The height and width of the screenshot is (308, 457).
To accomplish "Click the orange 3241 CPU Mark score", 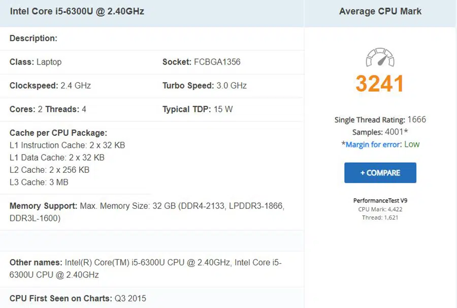I will (x=380, y=84).
